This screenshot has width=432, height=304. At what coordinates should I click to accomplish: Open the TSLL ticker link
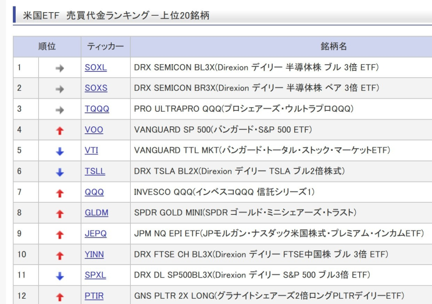pos(95,171)
